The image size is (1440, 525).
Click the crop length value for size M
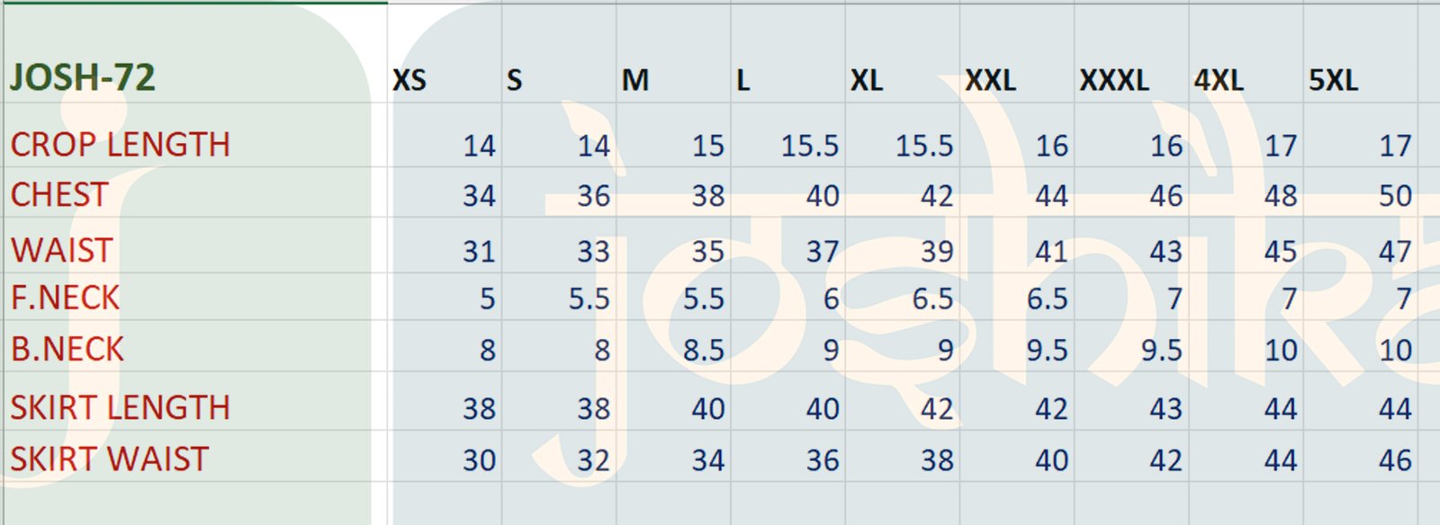707,146
